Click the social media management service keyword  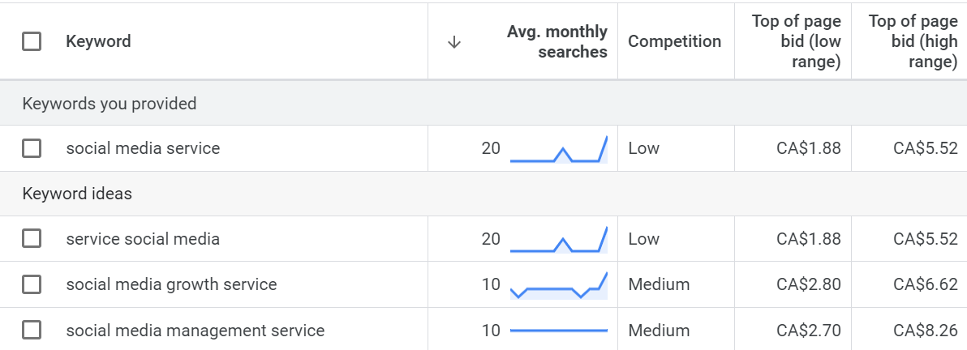click(x=195, y=331)
